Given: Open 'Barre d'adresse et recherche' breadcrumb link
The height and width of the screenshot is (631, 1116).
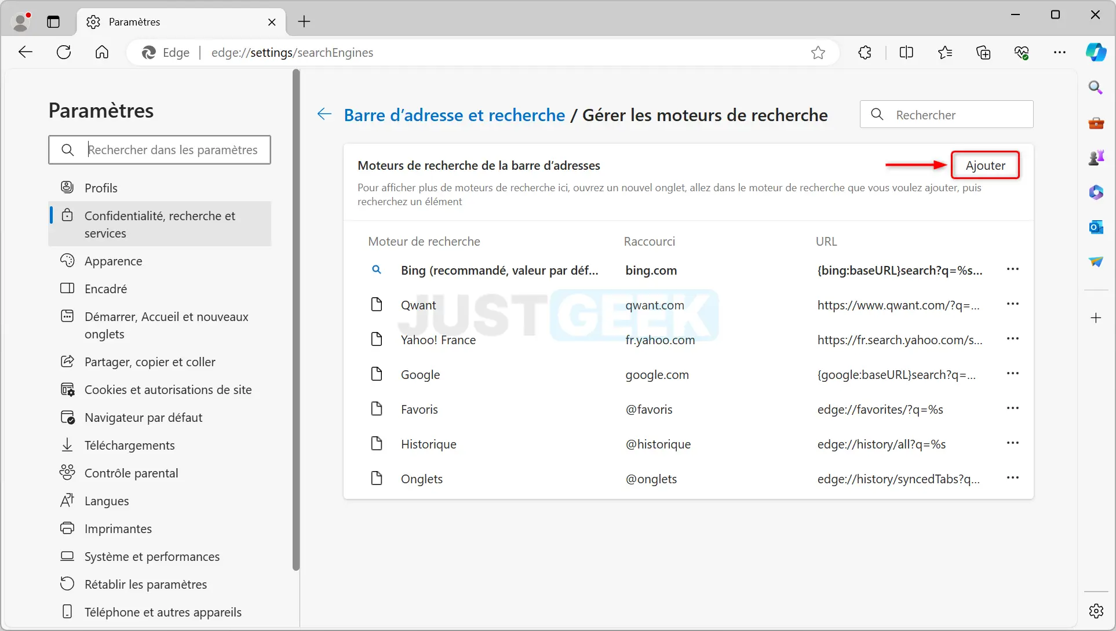Looking at the screenshot, I should (x=454, y=115).
